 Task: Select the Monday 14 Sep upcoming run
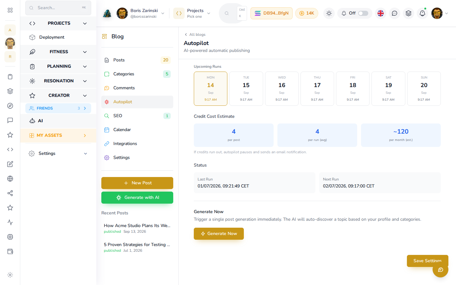(211, 89)
